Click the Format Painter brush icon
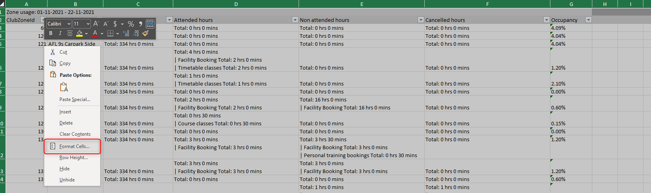651x193 pixels. point(146,33)
